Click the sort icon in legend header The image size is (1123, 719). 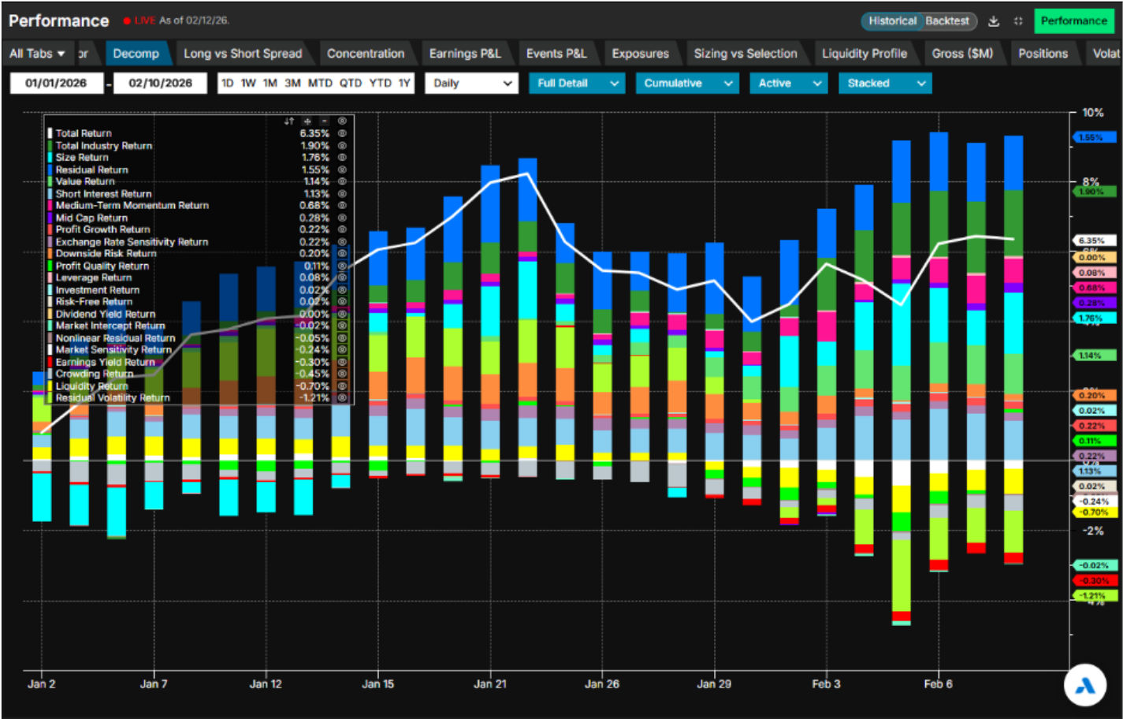click(289, 121)
